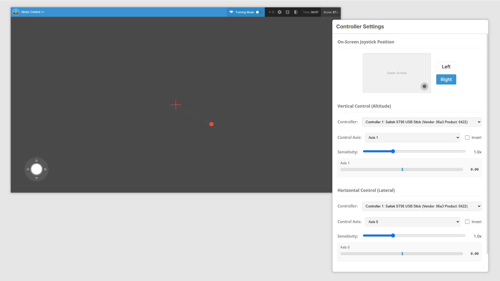Click the exit door icon
This screenshot has height=281, width=500.
pos(296,12)
